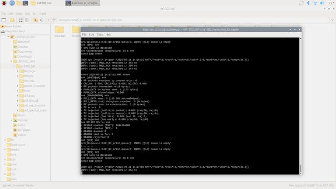This screenshot has height=189, width=336.
Task: Collapse the kutluhan_pi_lora tree node
Action: [x=8, y=37]
